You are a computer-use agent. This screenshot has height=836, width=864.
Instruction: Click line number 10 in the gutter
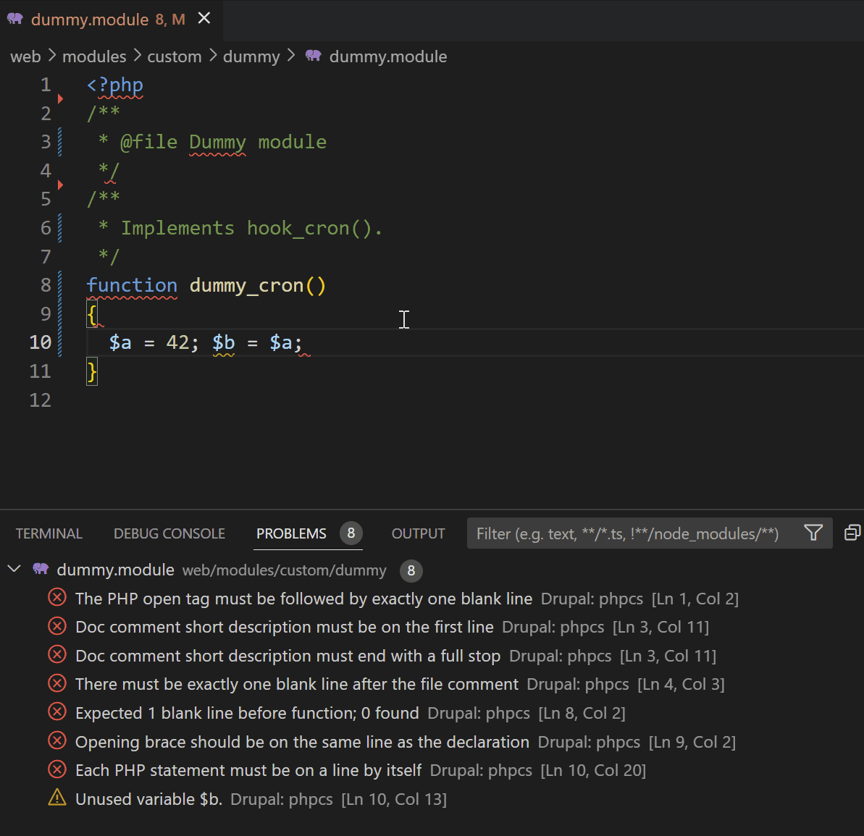[41, 342]
